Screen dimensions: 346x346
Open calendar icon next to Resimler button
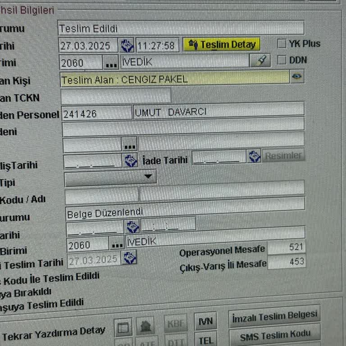254,156
